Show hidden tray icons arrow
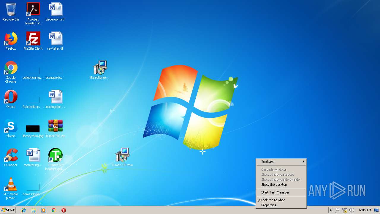The width and height of the screenshot is (380, 214). [331, 210]
